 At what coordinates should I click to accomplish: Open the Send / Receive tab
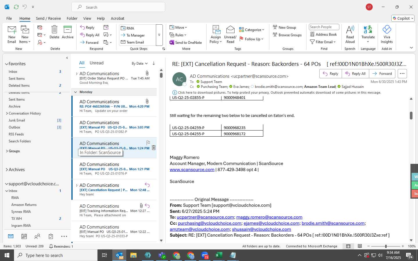point(48,18)
